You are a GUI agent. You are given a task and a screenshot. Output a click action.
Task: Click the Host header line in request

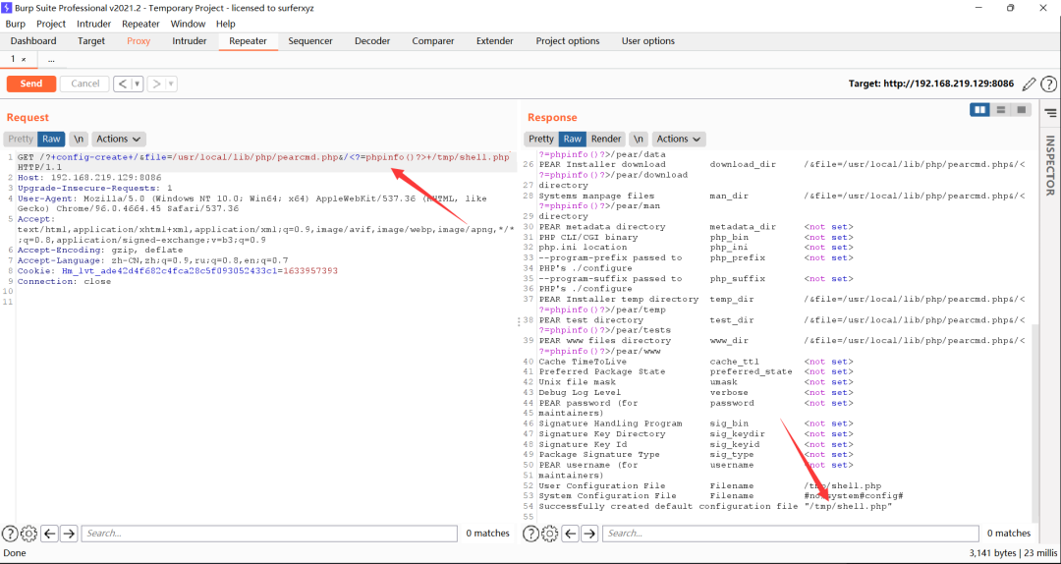(89, 178)
